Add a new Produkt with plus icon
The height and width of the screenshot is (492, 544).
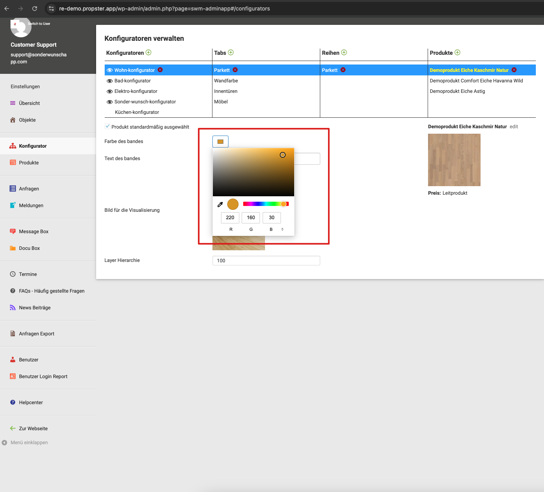coord(458,52)
